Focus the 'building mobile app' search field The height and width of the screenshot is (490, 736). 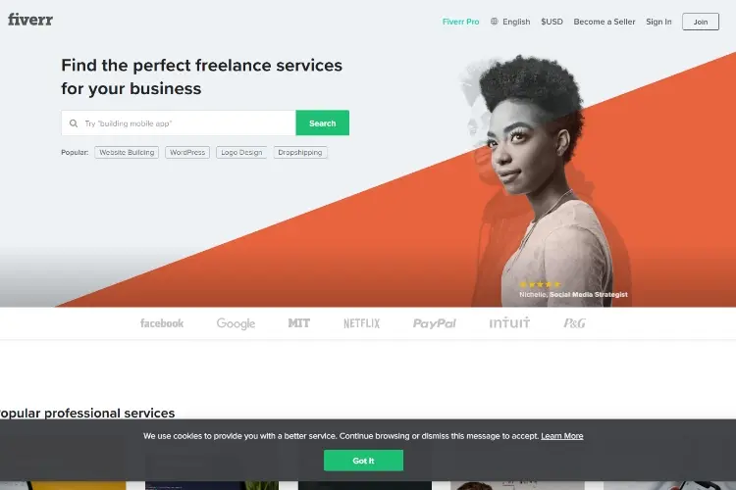pos(179,122)
